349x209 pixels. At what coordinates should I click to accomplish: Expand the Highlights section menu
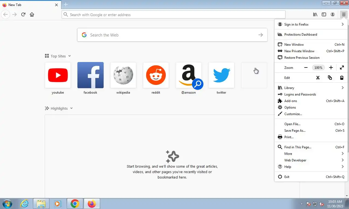click(71, 108)
